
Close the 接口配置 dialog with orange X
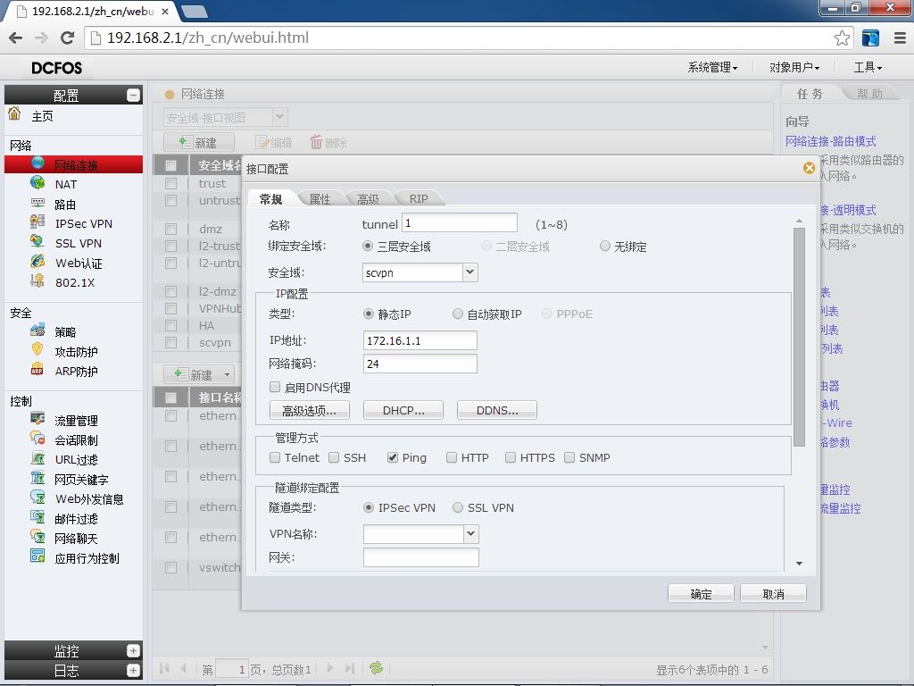tap(809, 168)
